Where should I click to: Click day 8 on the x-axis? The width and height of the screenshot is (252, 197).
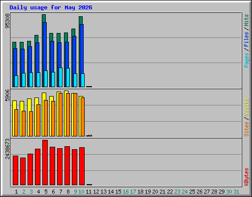pos(68,192)
